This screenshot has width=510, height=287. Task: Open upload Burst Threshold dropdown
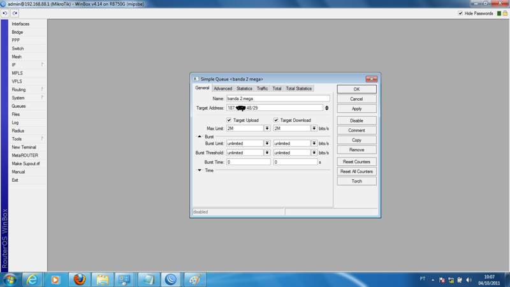tap(267, 152)
